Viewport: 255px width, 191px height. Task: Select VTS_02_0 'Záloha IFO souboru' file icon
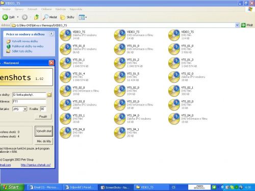(174, 77)
